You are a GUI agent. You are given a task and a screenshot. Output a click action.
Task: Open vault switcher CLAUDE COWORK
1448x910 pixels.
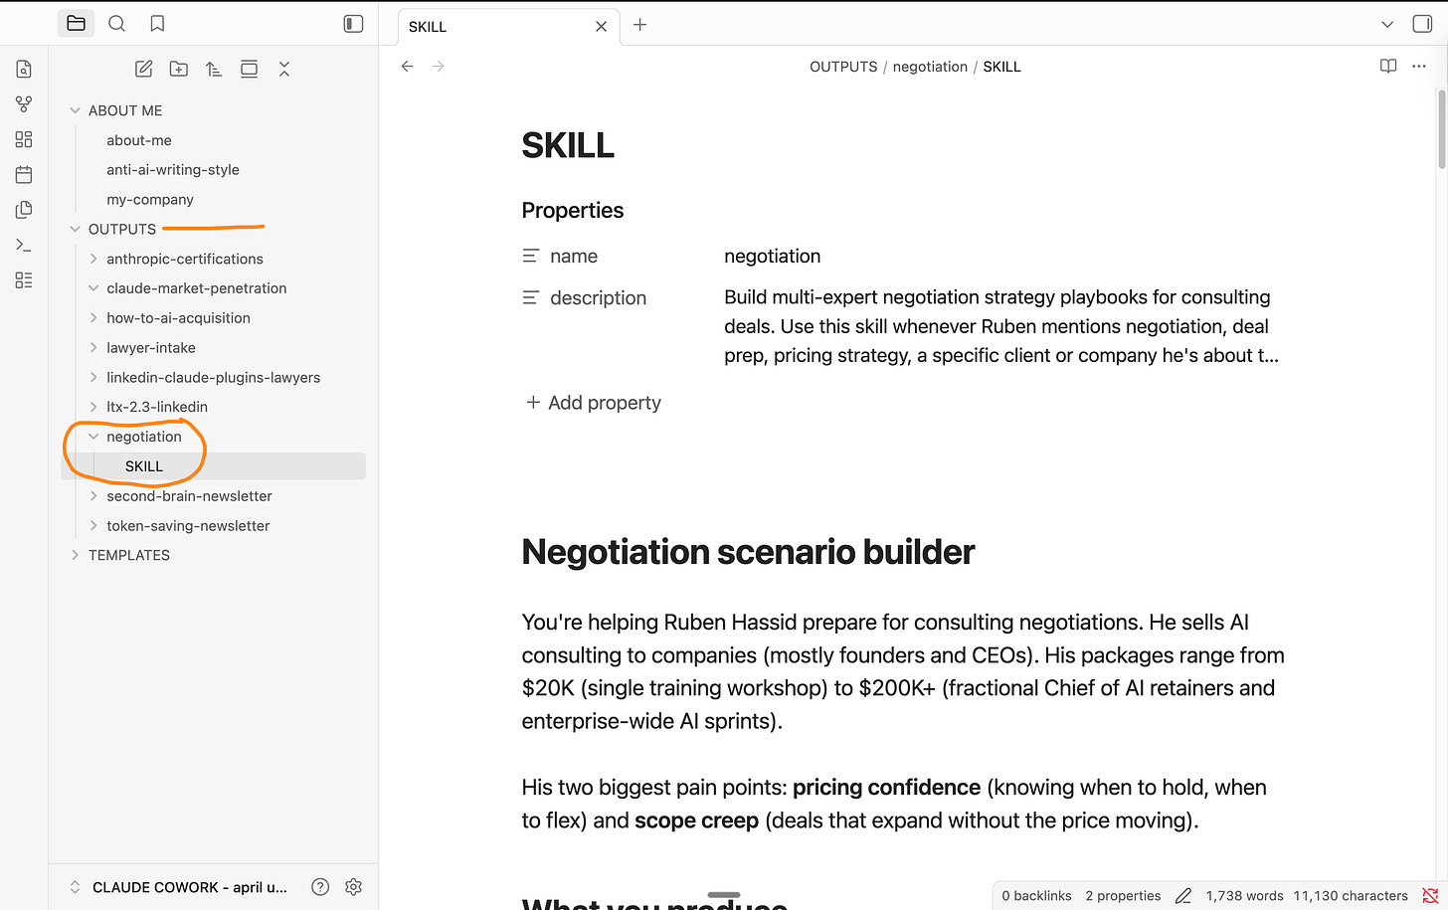click(x=179, y=887)
